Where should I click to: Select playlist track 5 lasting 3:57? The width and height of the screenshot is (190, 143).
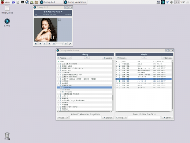point(144,72)
